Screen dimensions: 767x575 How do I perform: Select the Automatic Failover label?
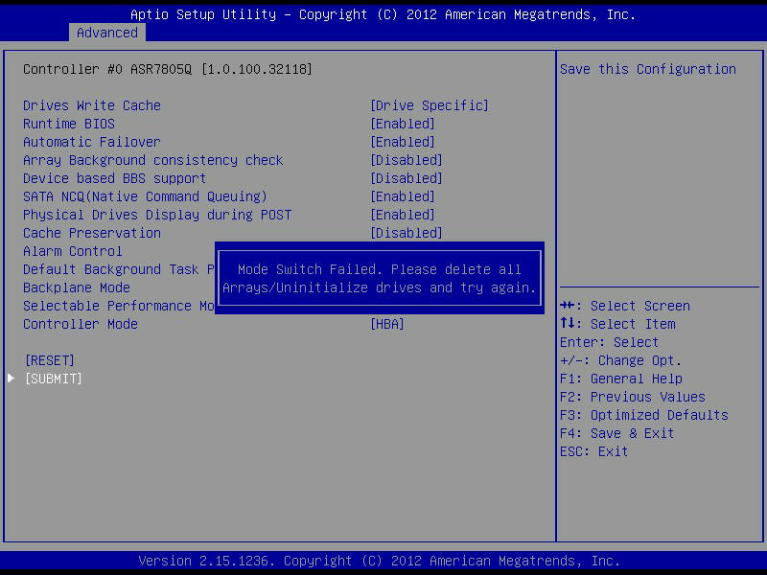coord(92,142)
